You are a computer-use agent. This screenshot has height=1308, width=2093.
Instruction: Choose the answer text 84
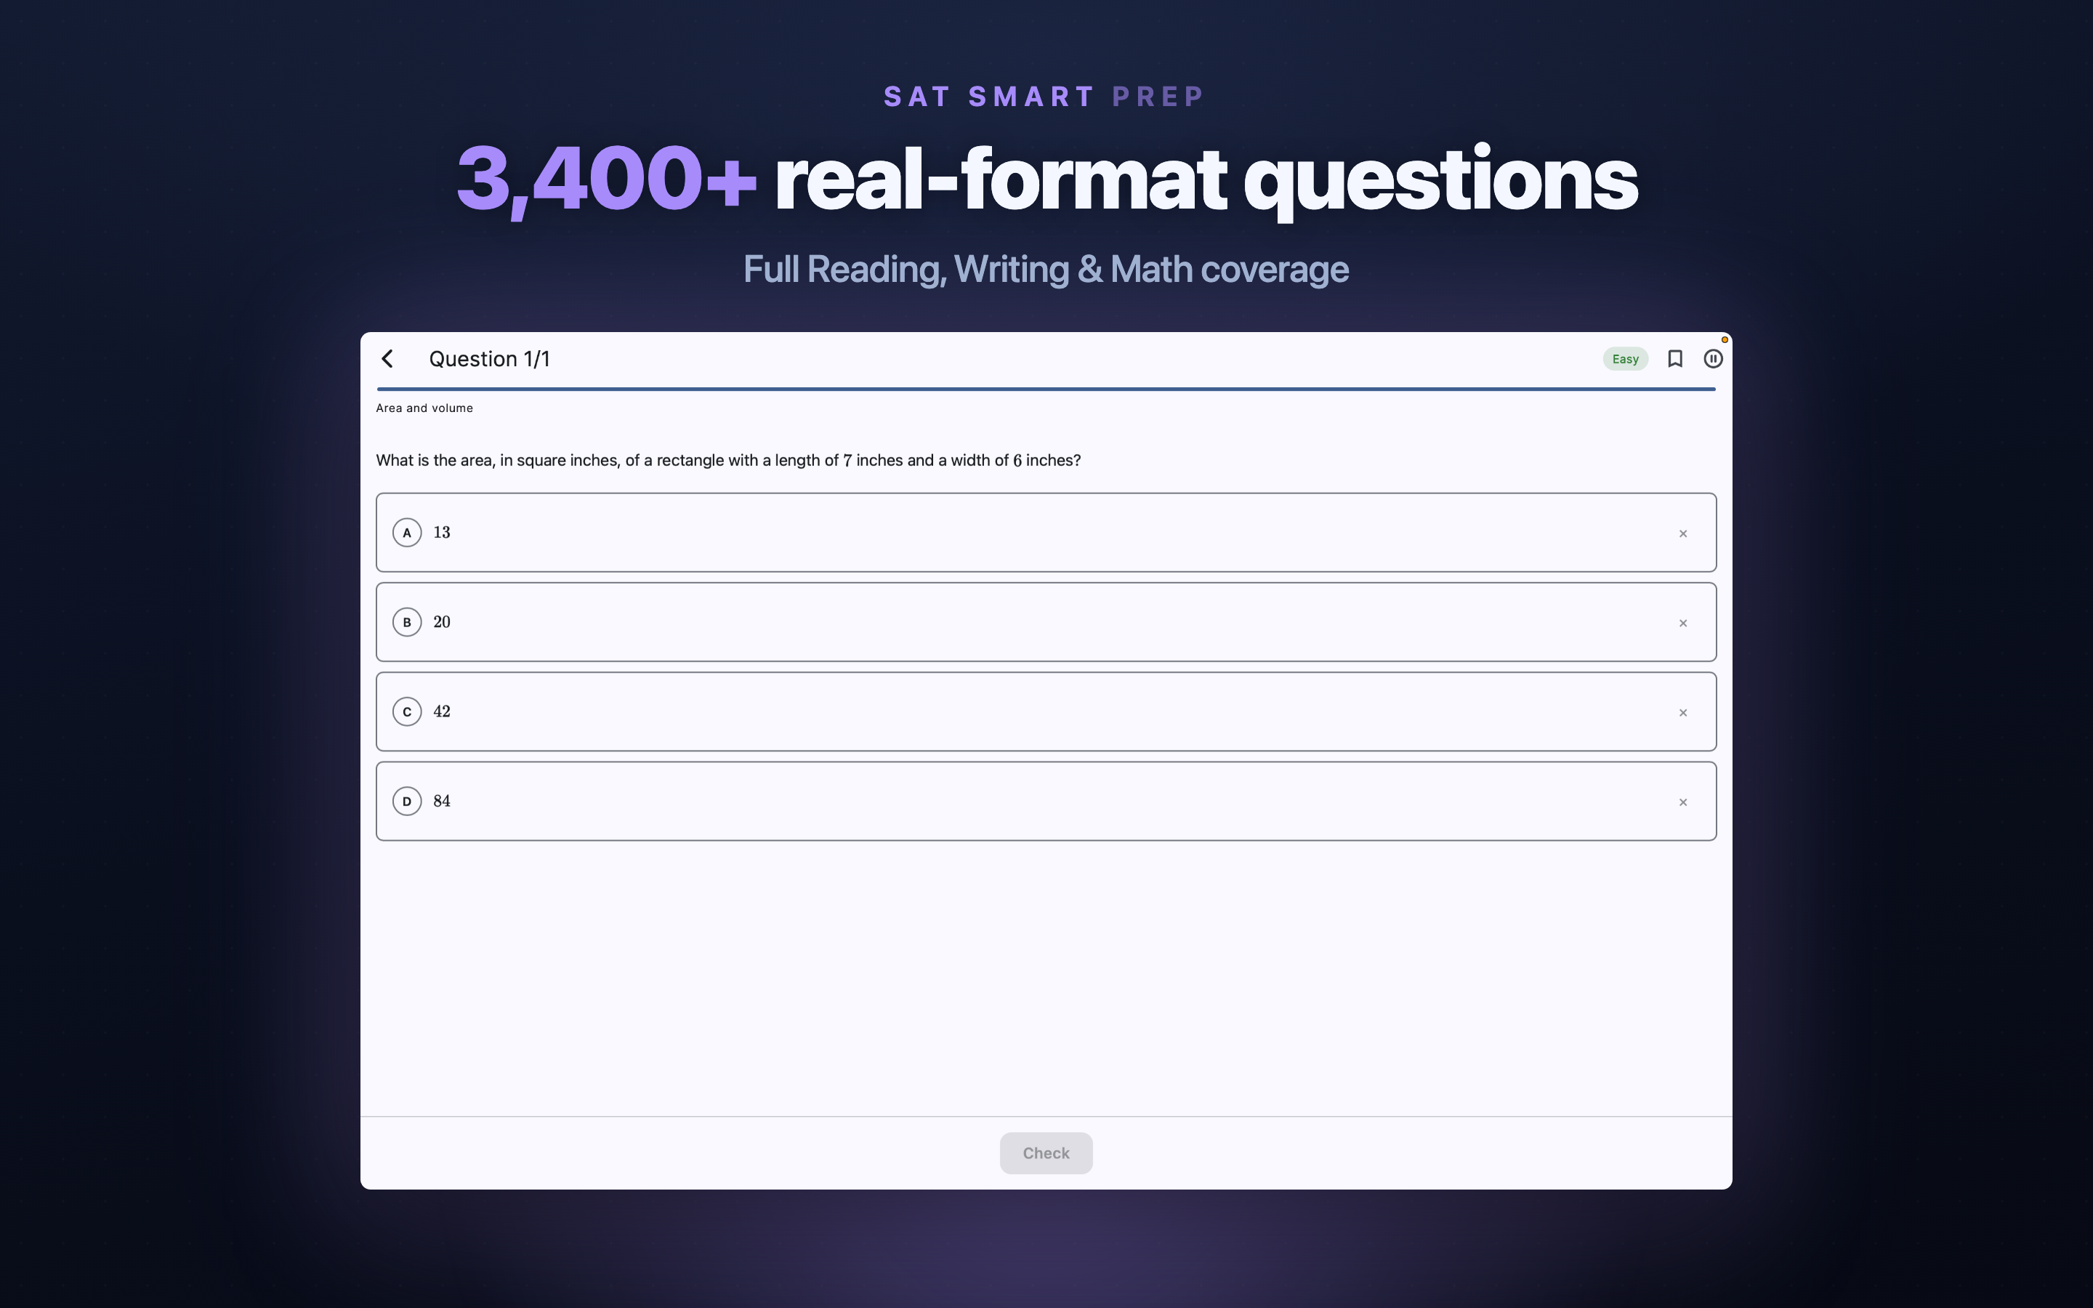(442, 801)
